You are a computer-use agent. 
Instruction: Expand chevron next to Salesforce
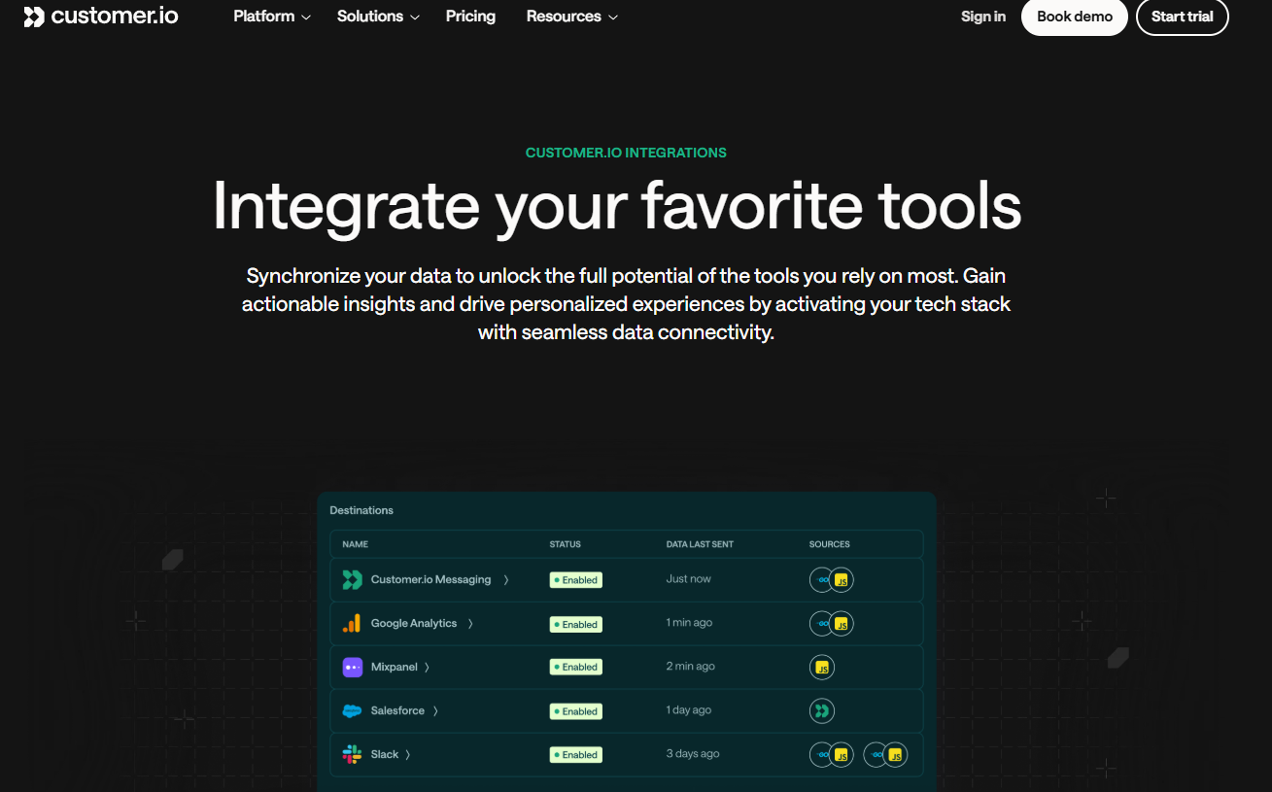[x=435, y=711]
